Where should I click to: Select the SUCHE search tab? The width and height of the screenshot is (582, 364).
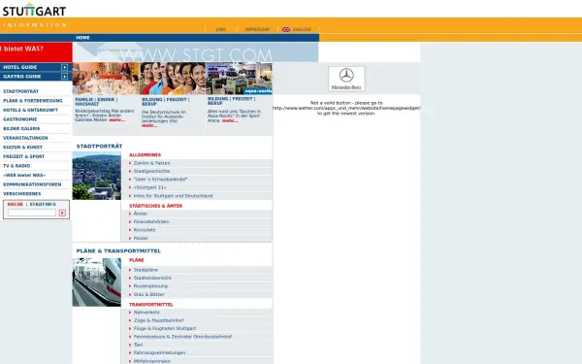point(16,204)
